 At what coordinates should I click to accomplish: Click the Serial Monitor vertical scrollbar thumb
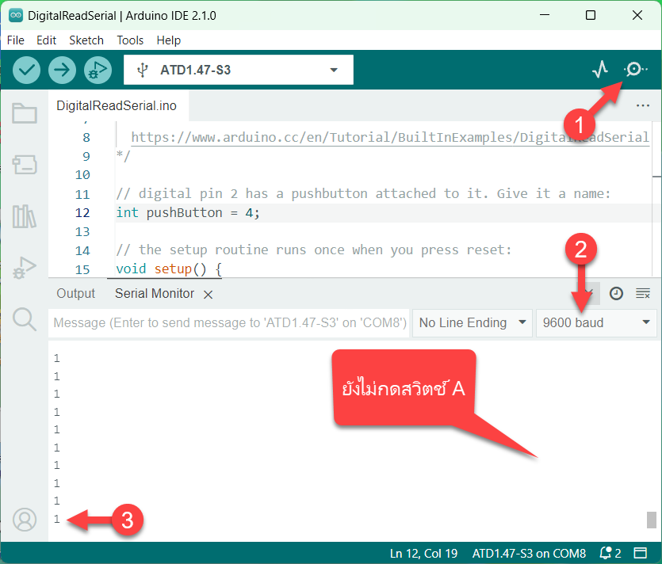click(x=652, y=520)
